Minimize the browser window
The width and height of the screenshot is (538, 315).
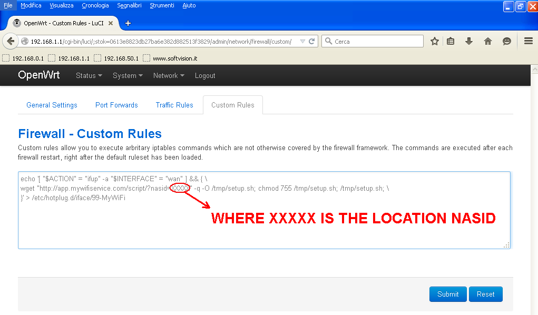point(508,6)
